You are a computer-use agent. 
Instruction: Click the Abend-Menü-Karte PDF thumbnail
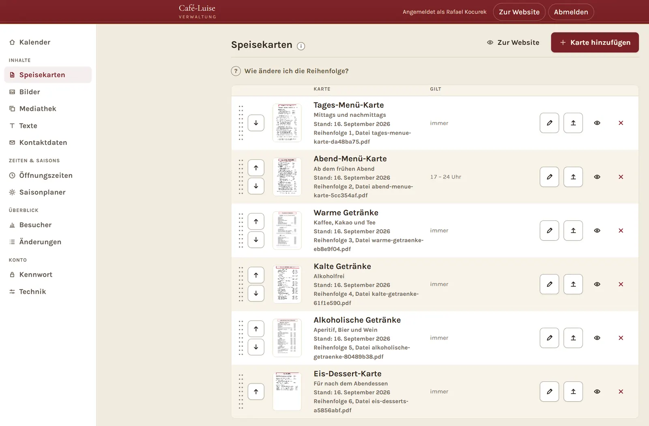coord(287,177)
